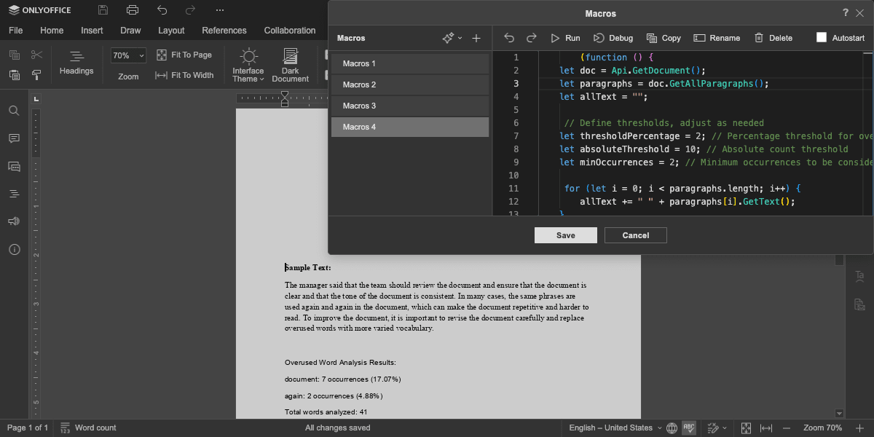Copy the selected macro
Viewport: 874px width, 437px height.
point(664,38)
